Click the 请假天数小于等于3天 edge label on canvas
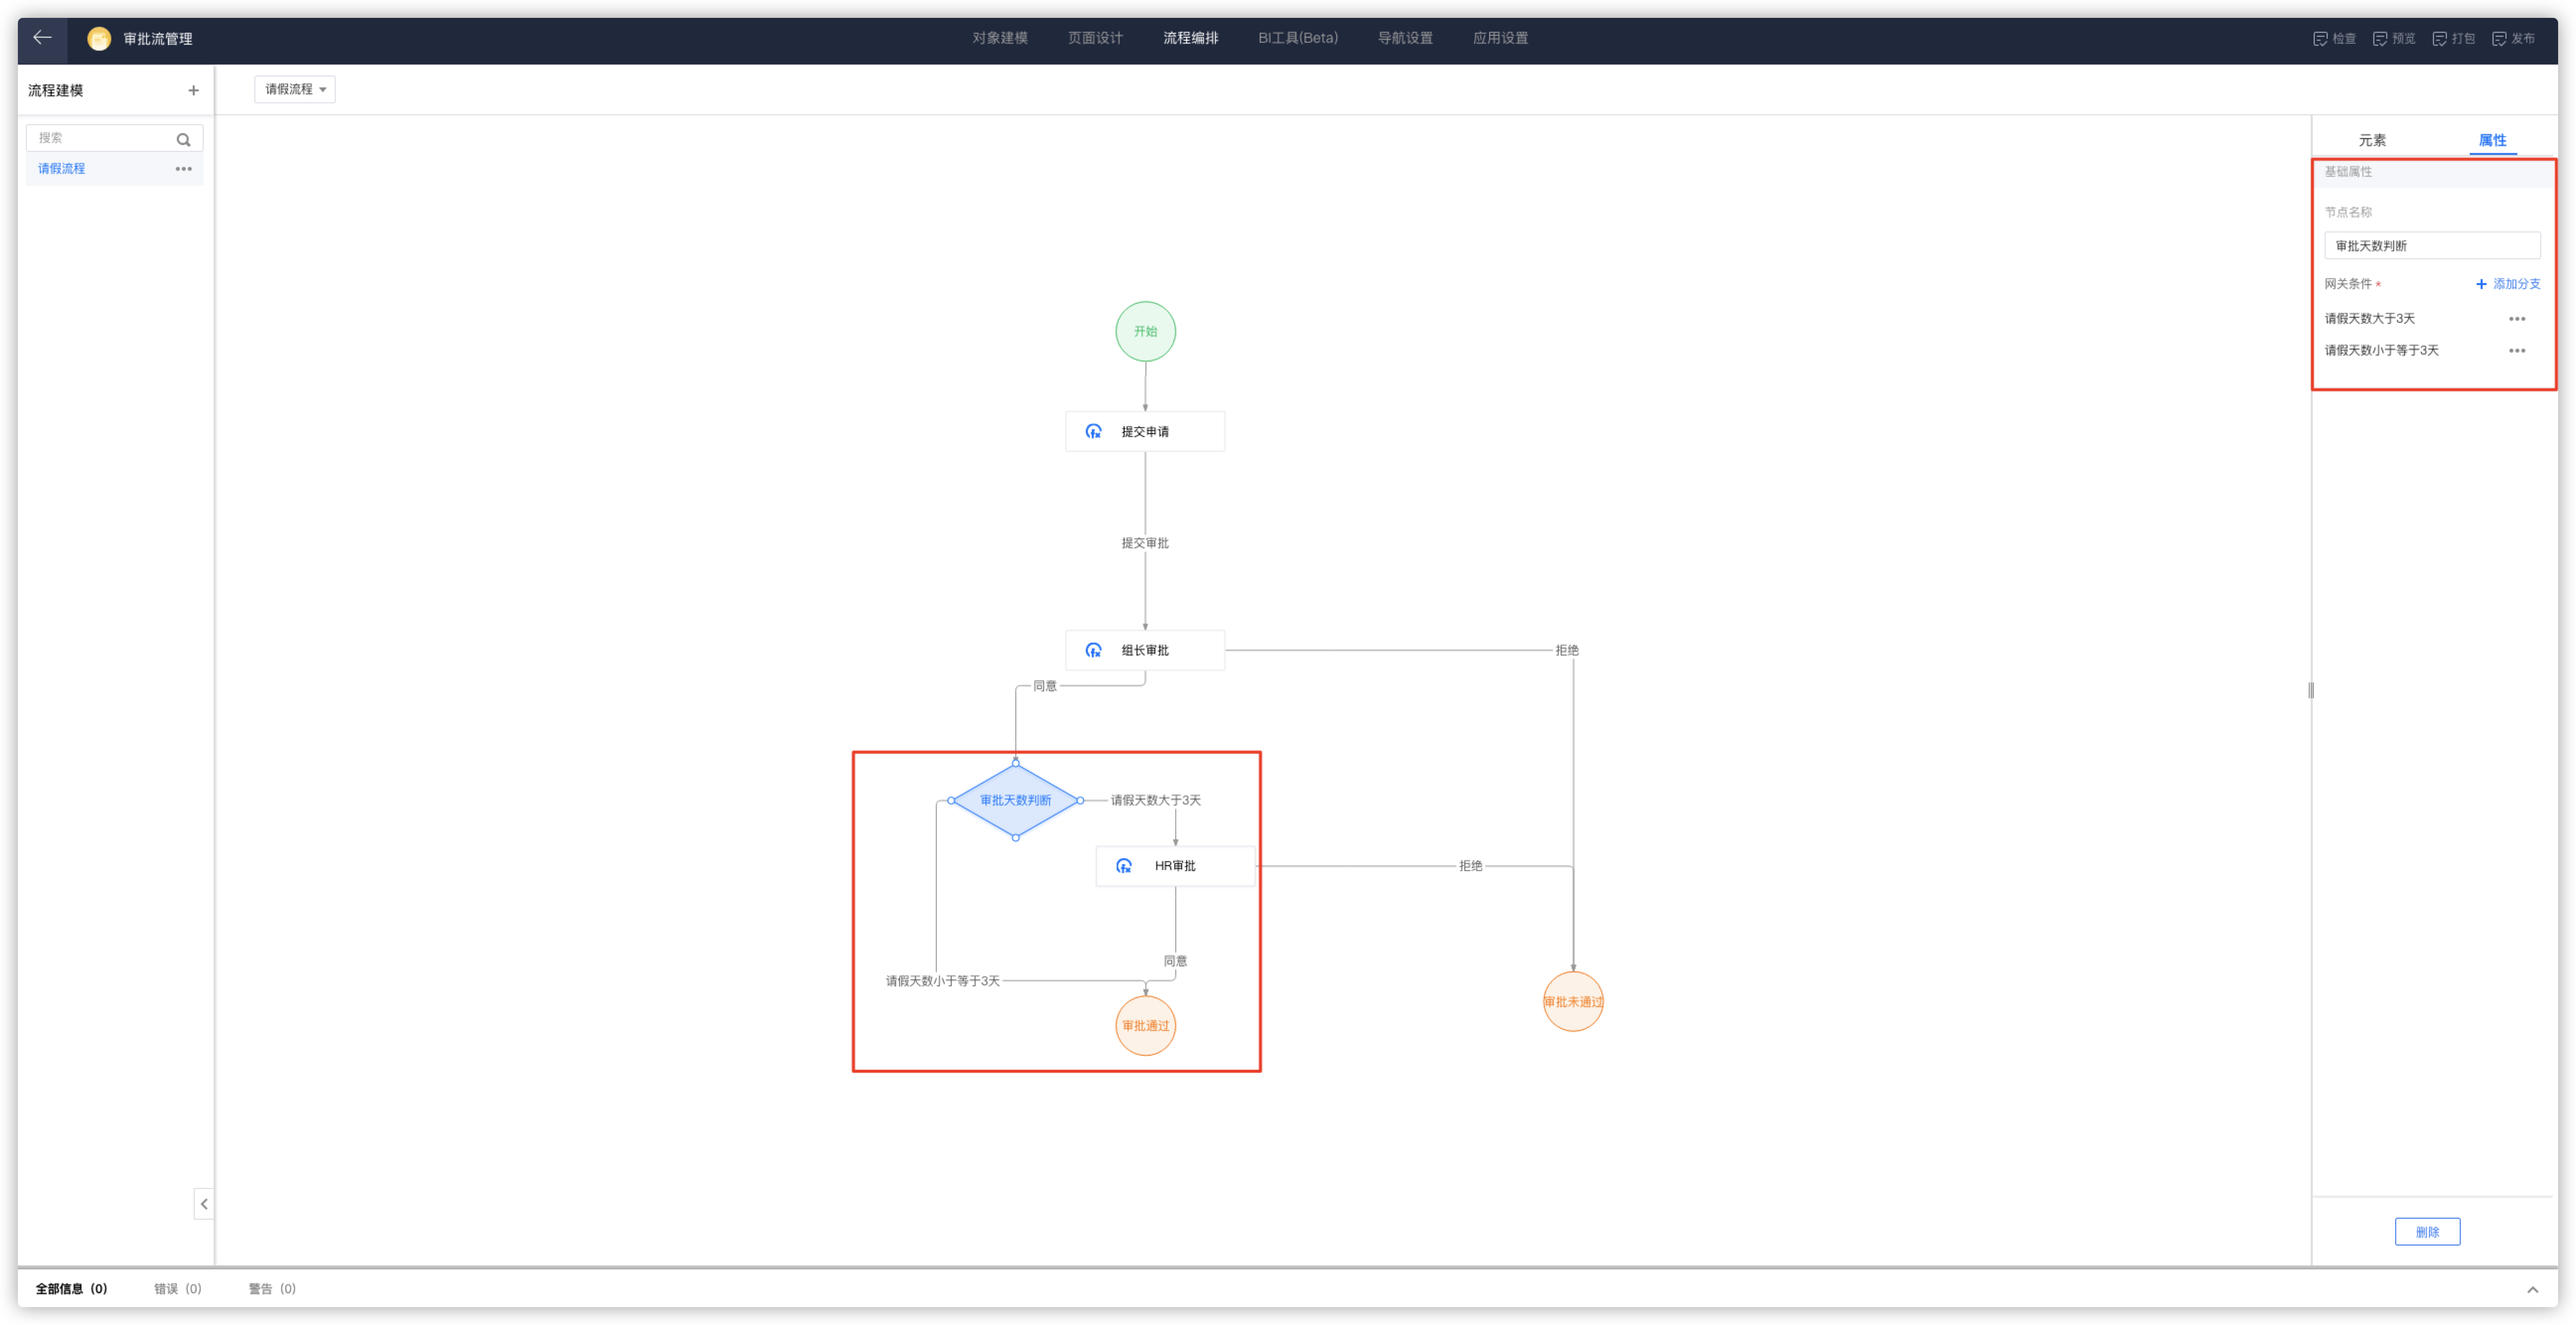Screen dimensions: 2576x1325 (942, 981)
